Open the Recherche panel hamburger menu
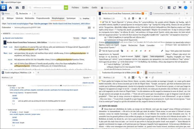This screenshot has height=129, width=194. (3, 18)
